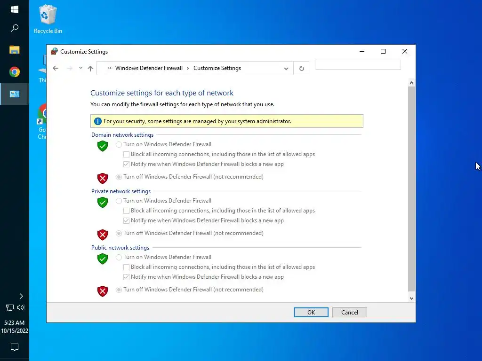Open the volume speaker tray icon
The height and width of the screenshot is (361, 482).
tap(21, 307)
